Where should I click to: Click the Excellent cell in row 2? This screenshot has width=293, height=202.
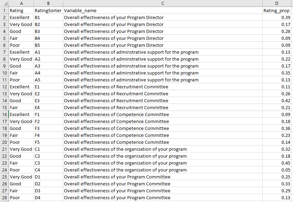coord(20,18)
